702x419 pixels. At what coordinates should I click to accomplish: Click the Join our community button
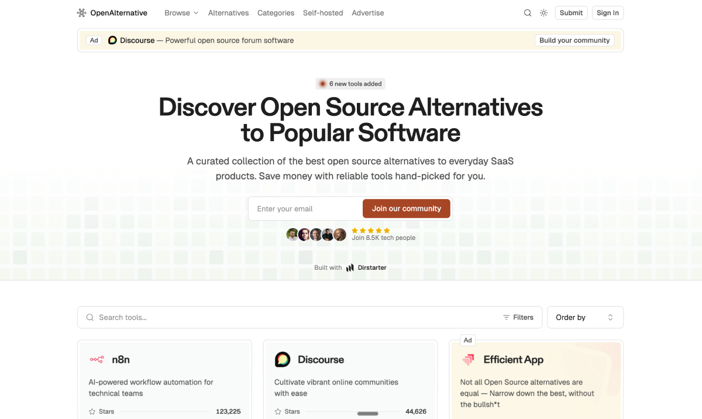tap(407, 208)
